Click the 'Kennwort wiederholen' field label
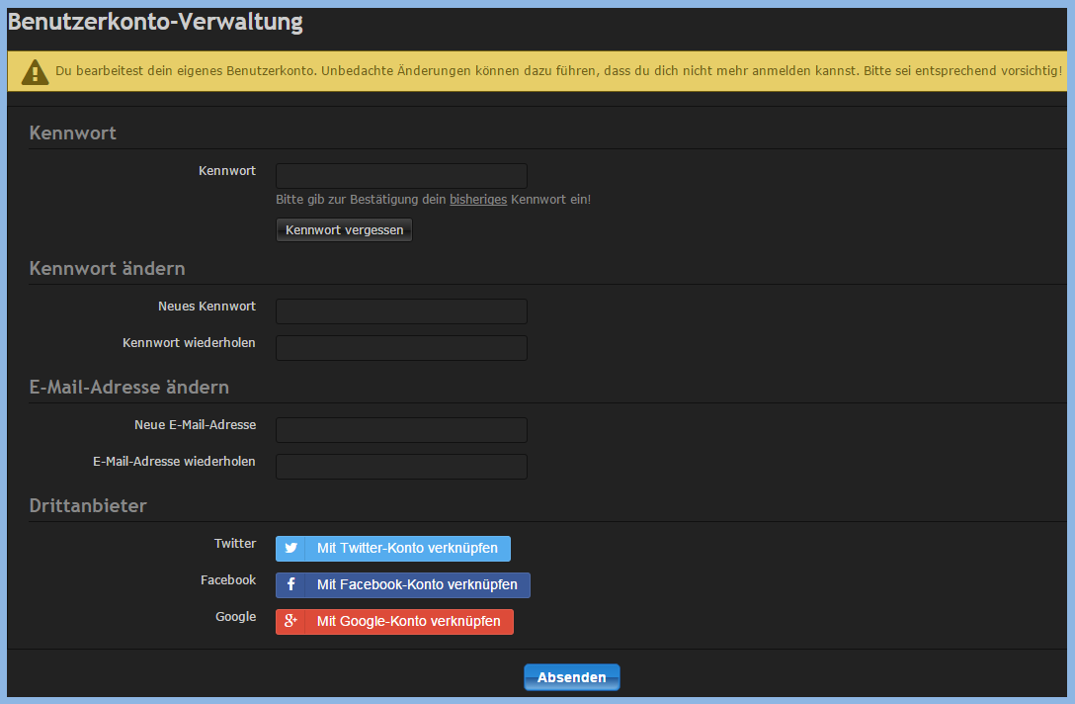 click(189, 343)
